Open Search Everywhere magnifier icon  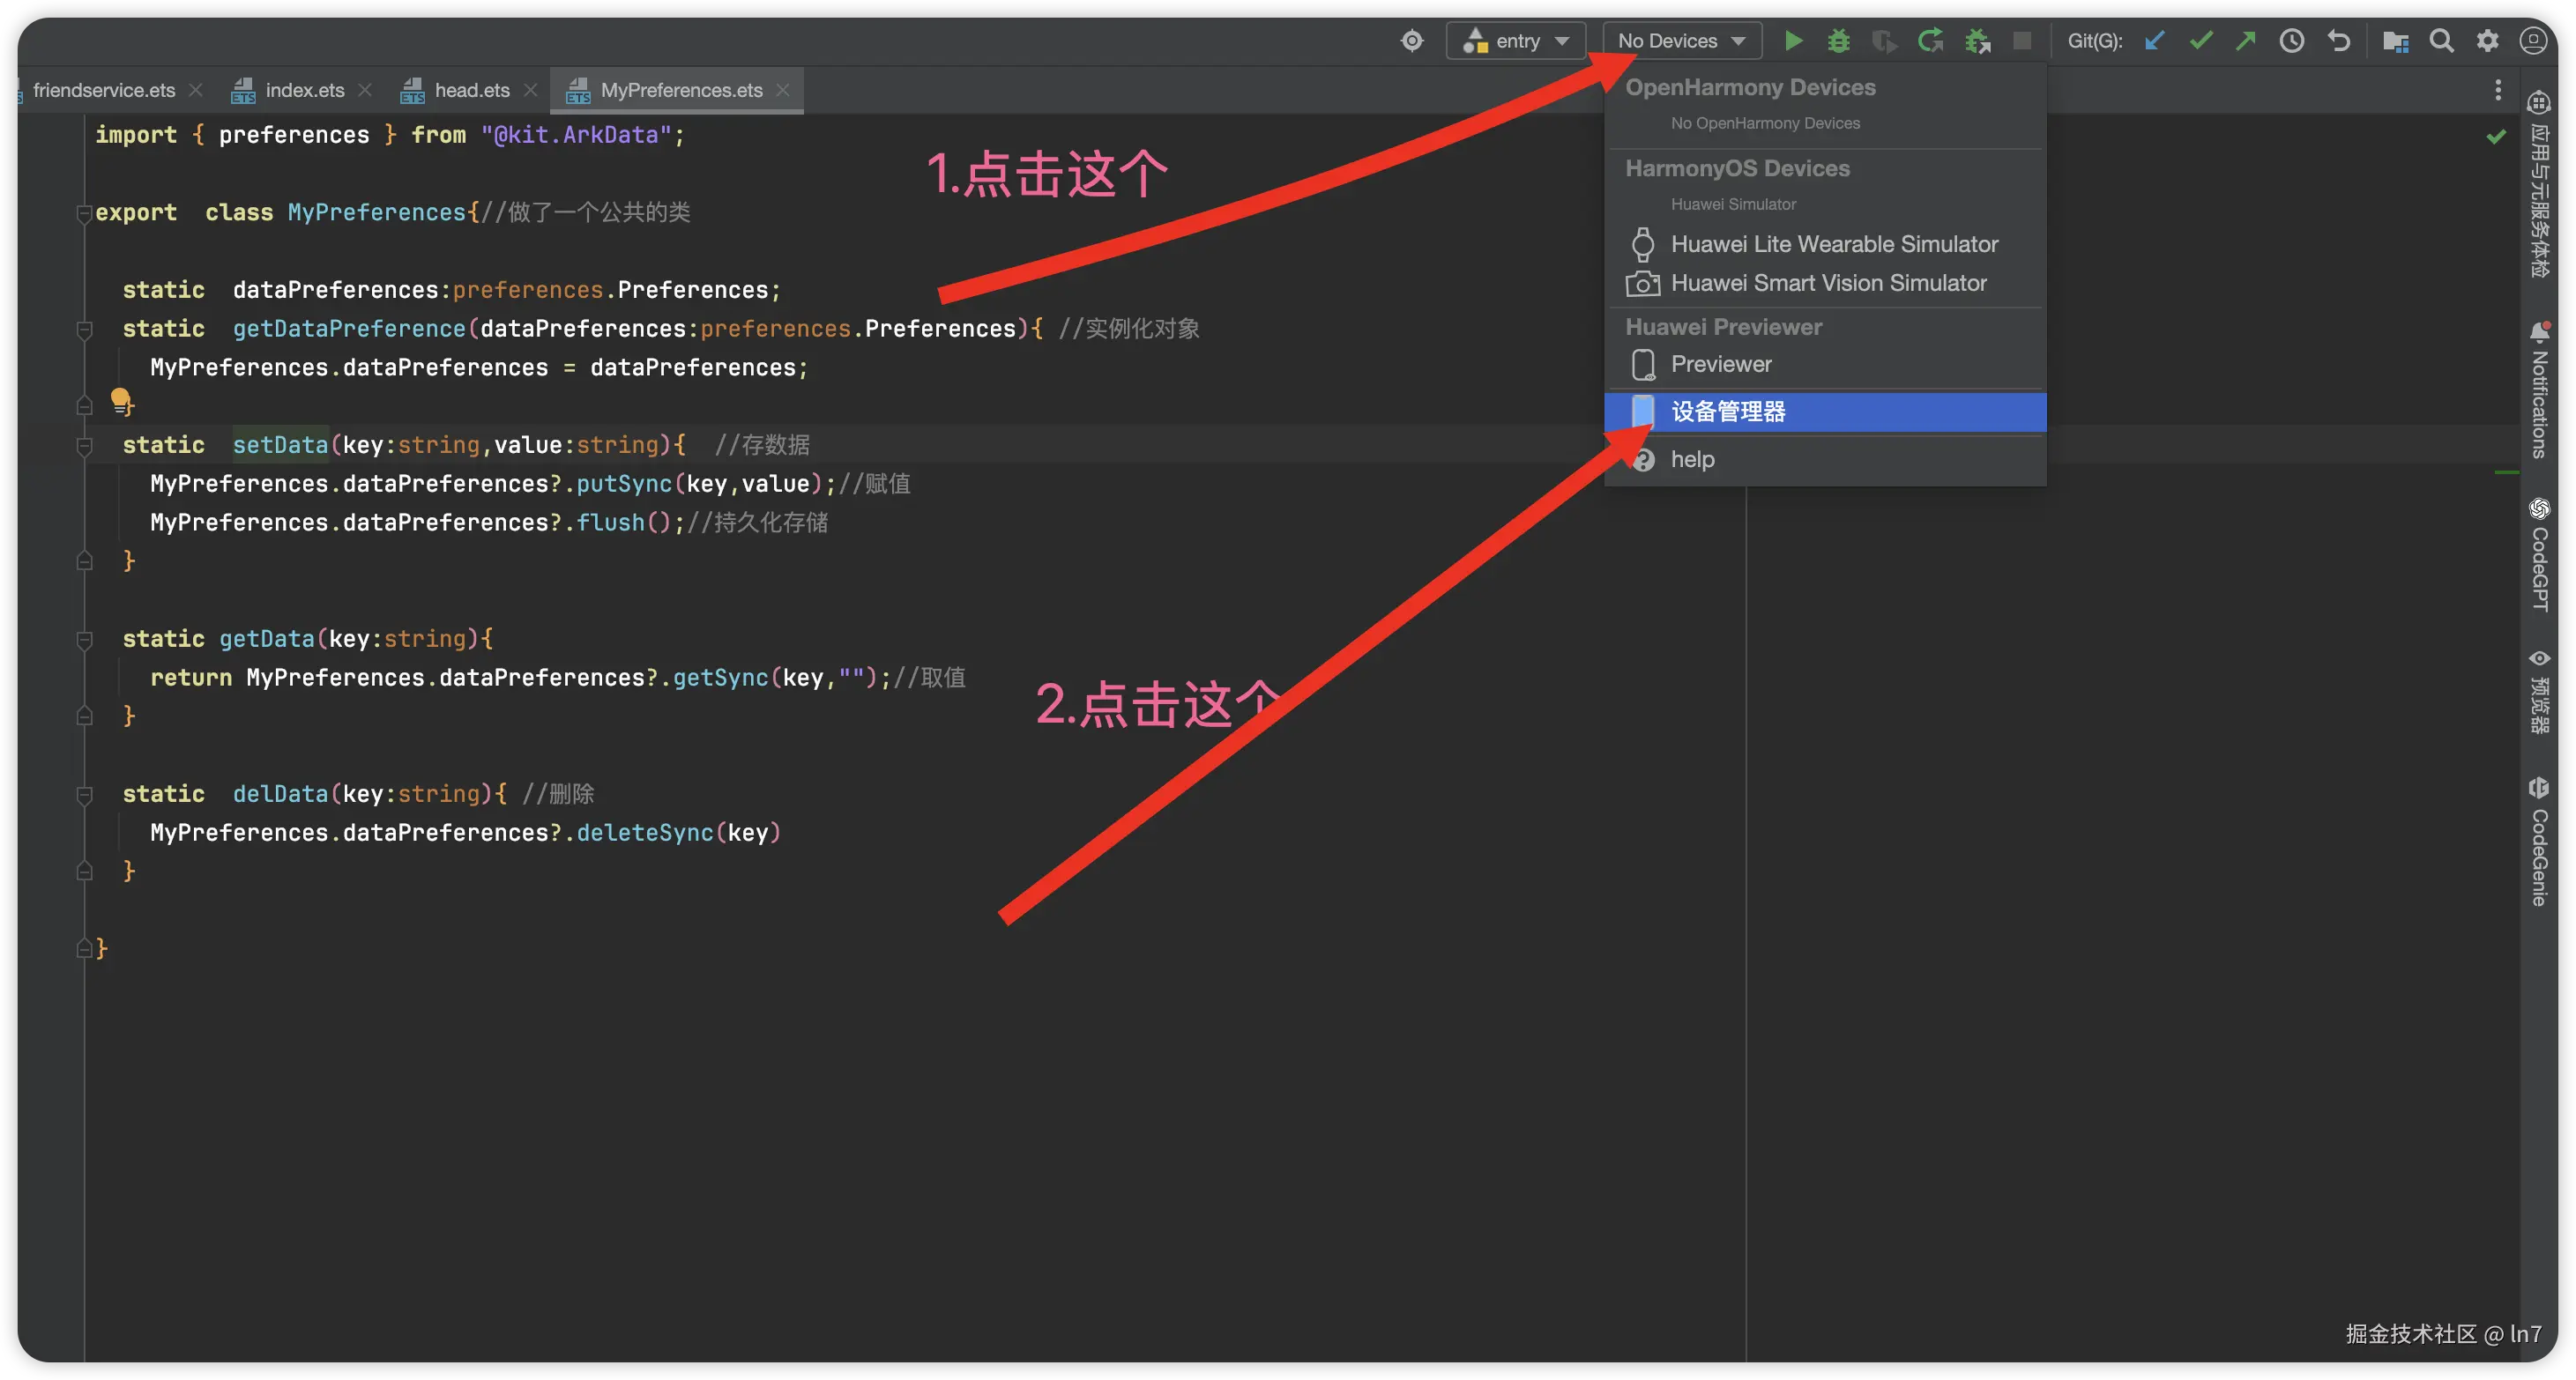click(x=2441, y=41)
